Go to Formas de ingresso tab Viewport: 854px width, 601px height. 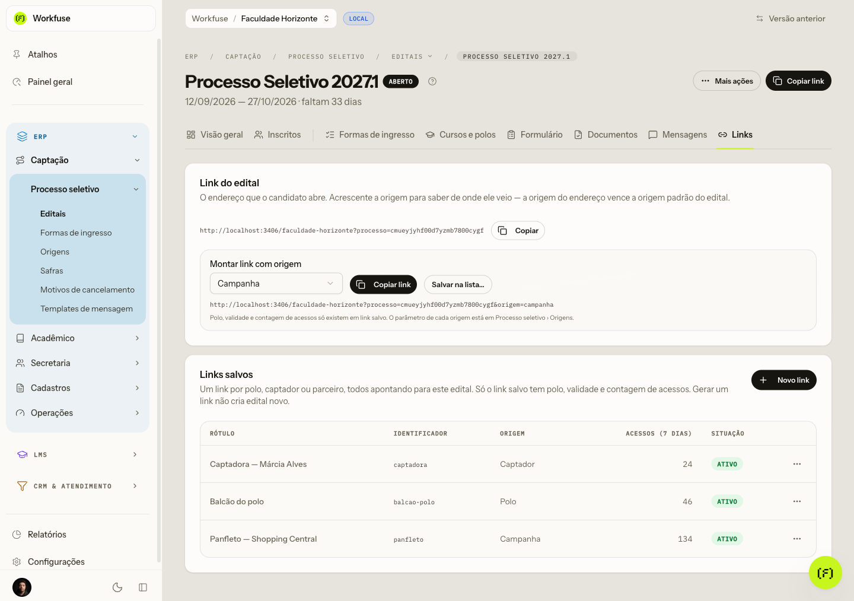point(370,135)
